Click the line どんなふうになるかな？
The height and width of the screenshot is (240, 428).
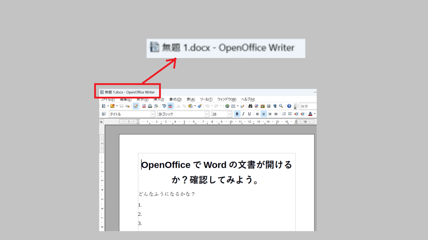pyautogui.click(x=167, y=194)
